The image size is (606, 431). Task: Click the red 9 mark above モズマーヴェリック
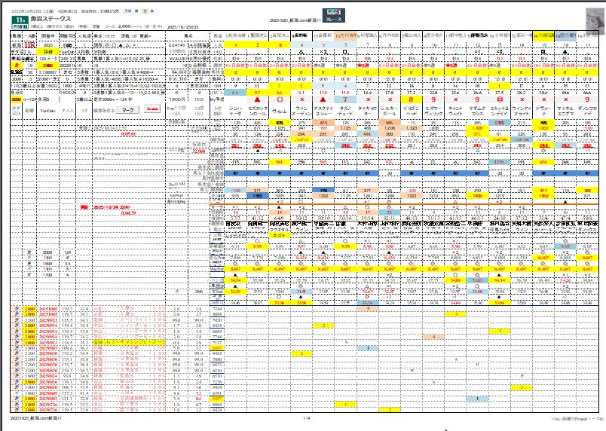click(x=433, y=99)
